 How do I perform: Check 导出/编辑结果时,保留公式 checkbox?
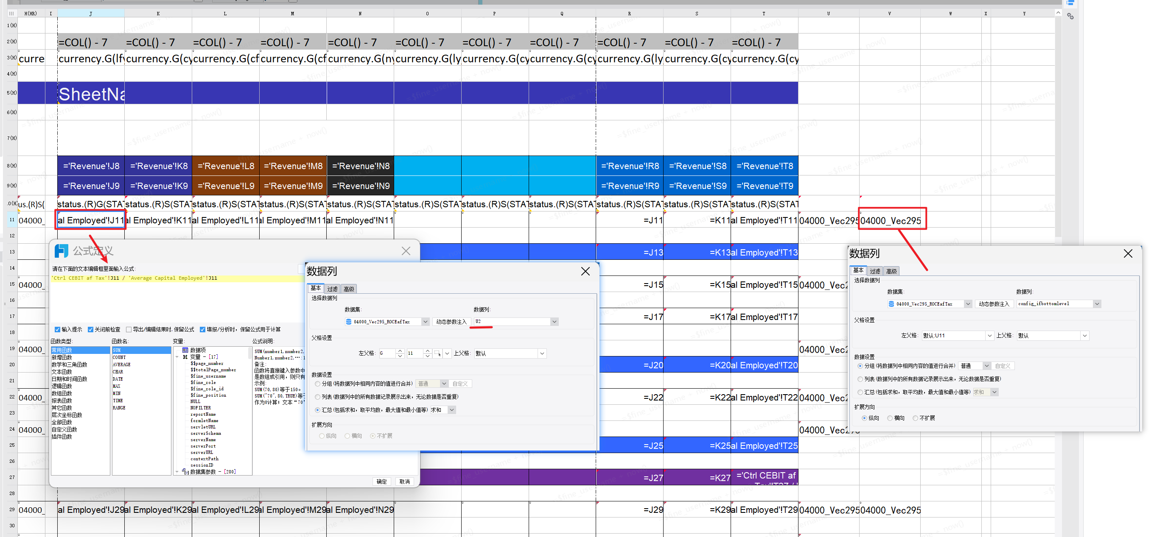[129, 330]
